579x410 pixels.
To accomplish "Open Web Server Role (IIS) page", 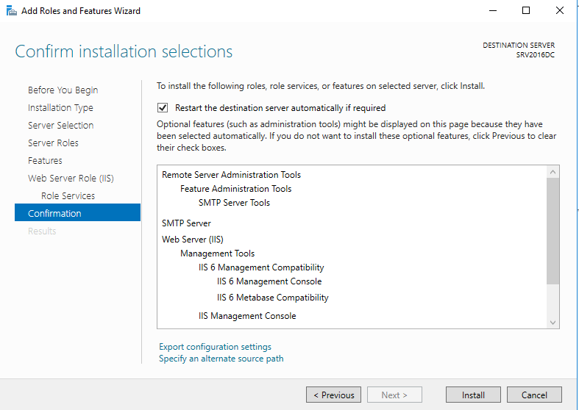I will click(71, 179).
